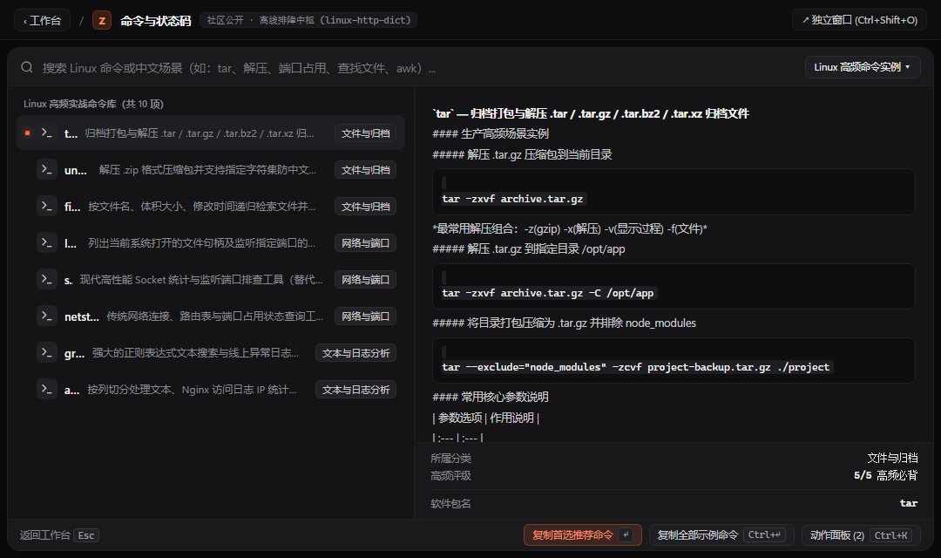Click 网络与端口 tag on lsof row

[365, 243]
